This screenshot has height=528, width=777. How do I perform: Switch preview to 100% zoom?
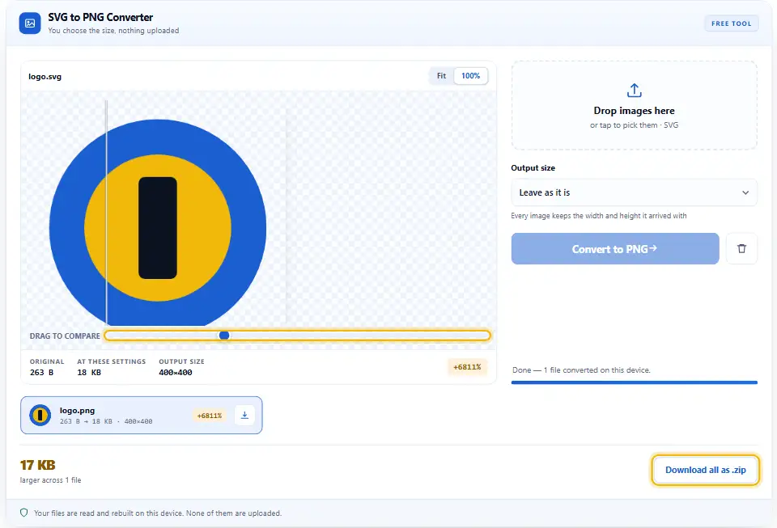point(470,76)
